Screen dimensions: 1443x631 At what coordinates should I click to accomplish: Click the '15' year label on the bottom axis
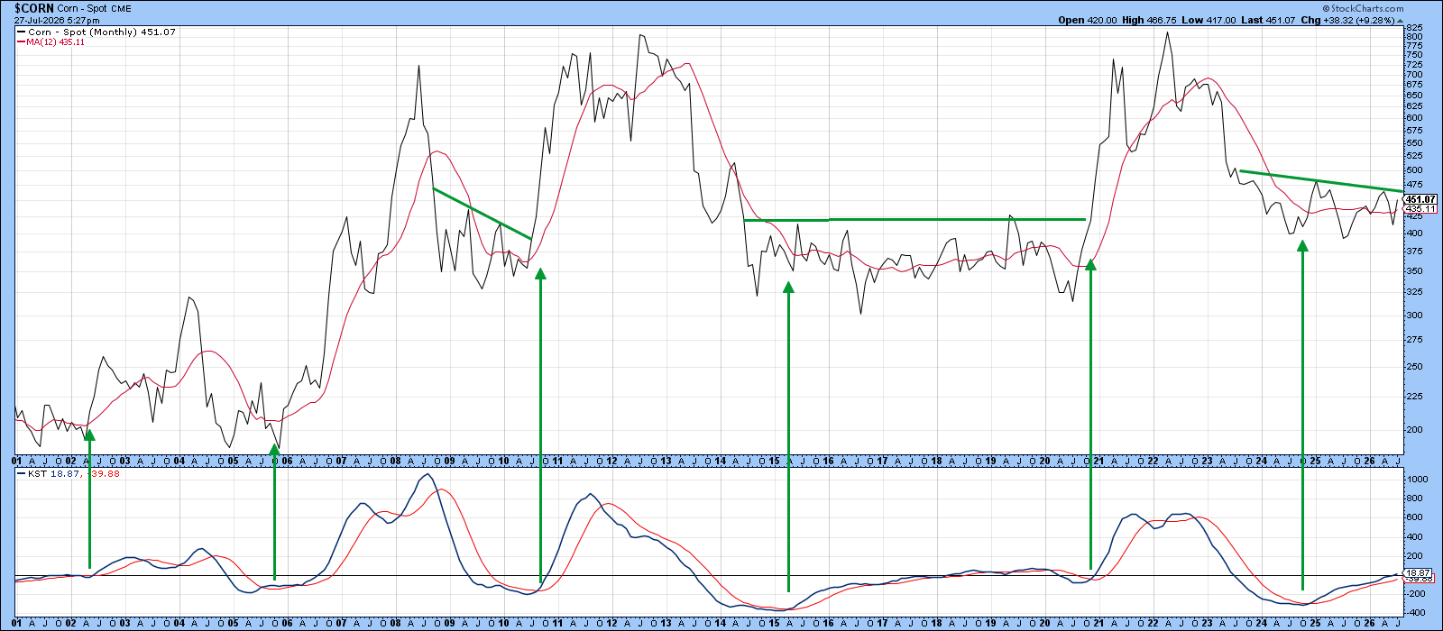pyautogui.click(x=775, y=624)
